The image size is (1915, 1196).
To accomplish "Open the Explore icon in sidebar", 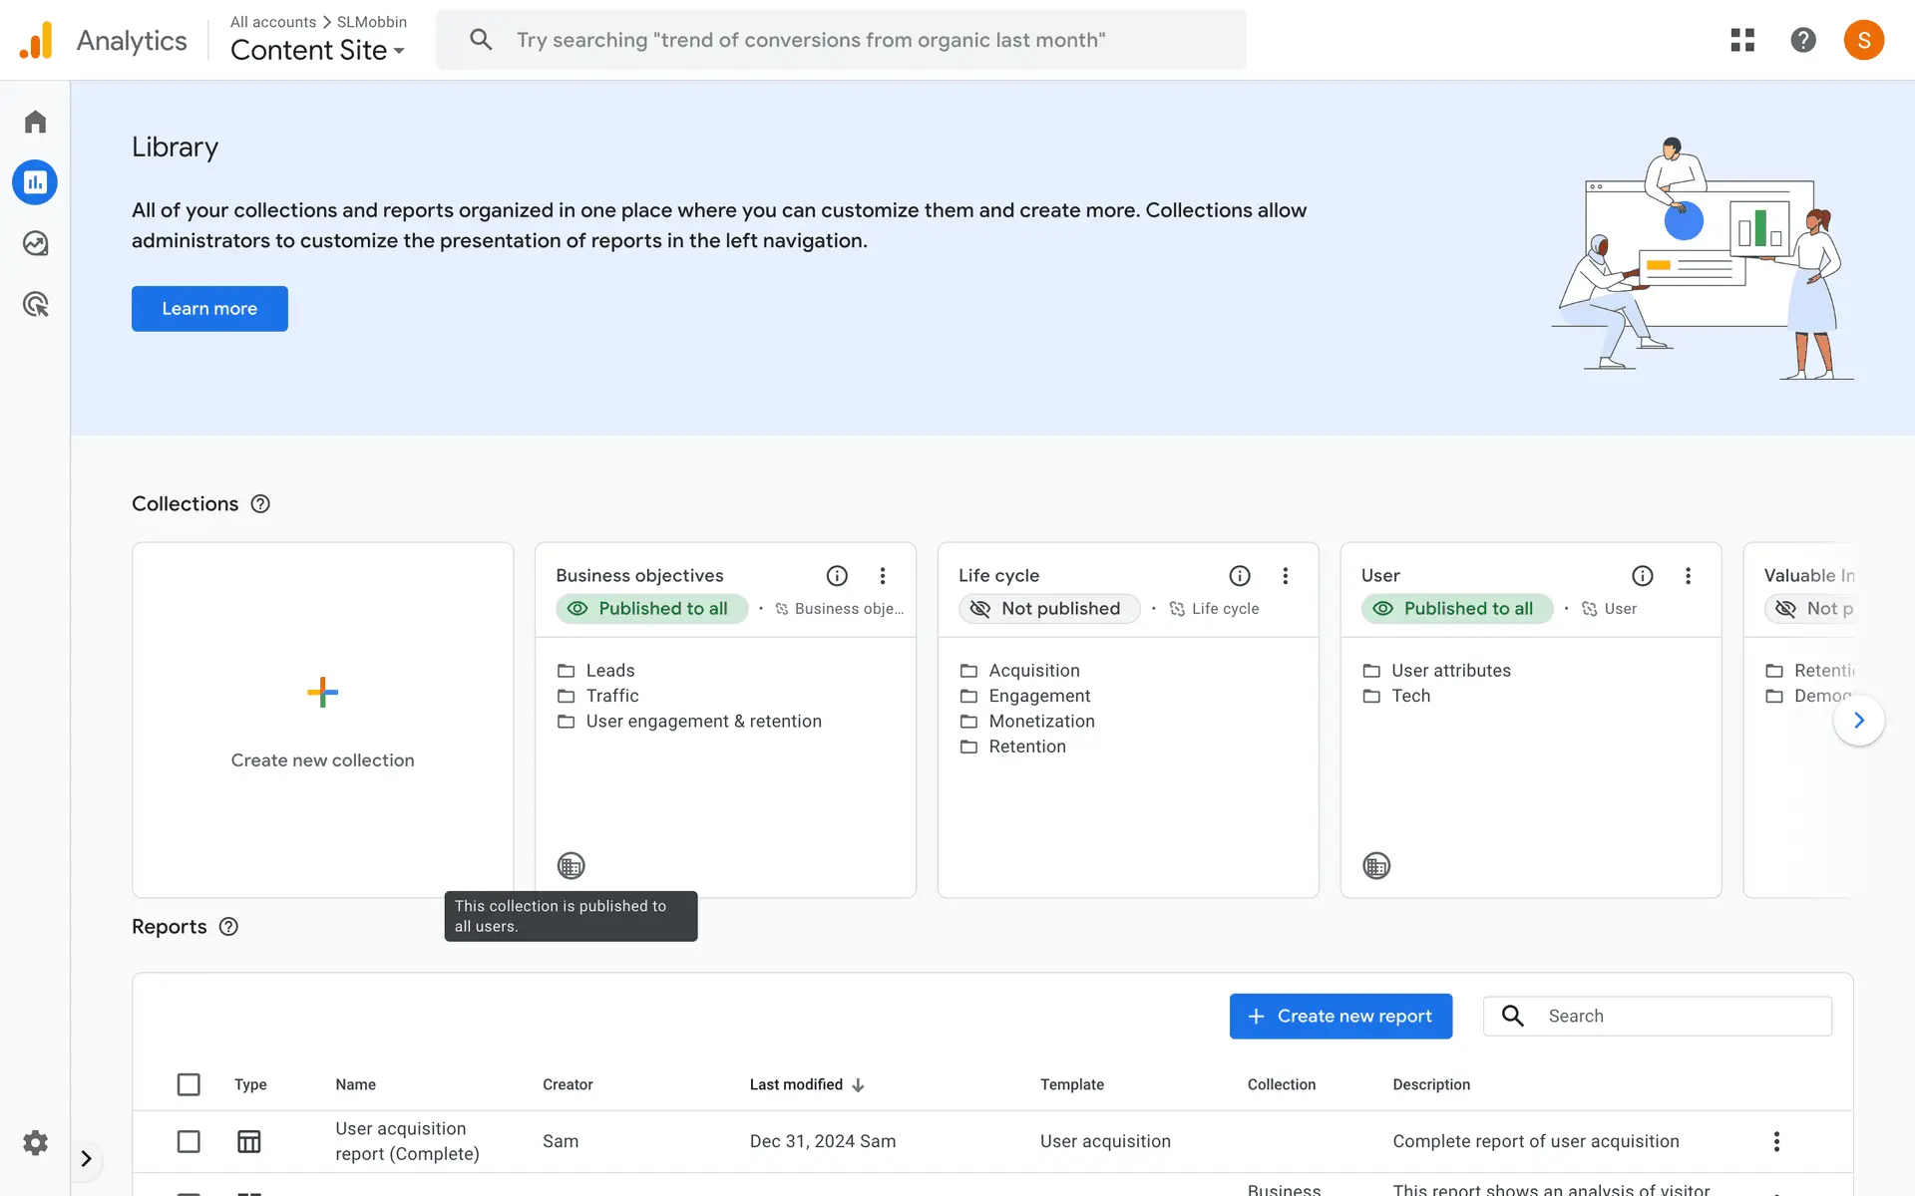I will click(x=35, y=243).
